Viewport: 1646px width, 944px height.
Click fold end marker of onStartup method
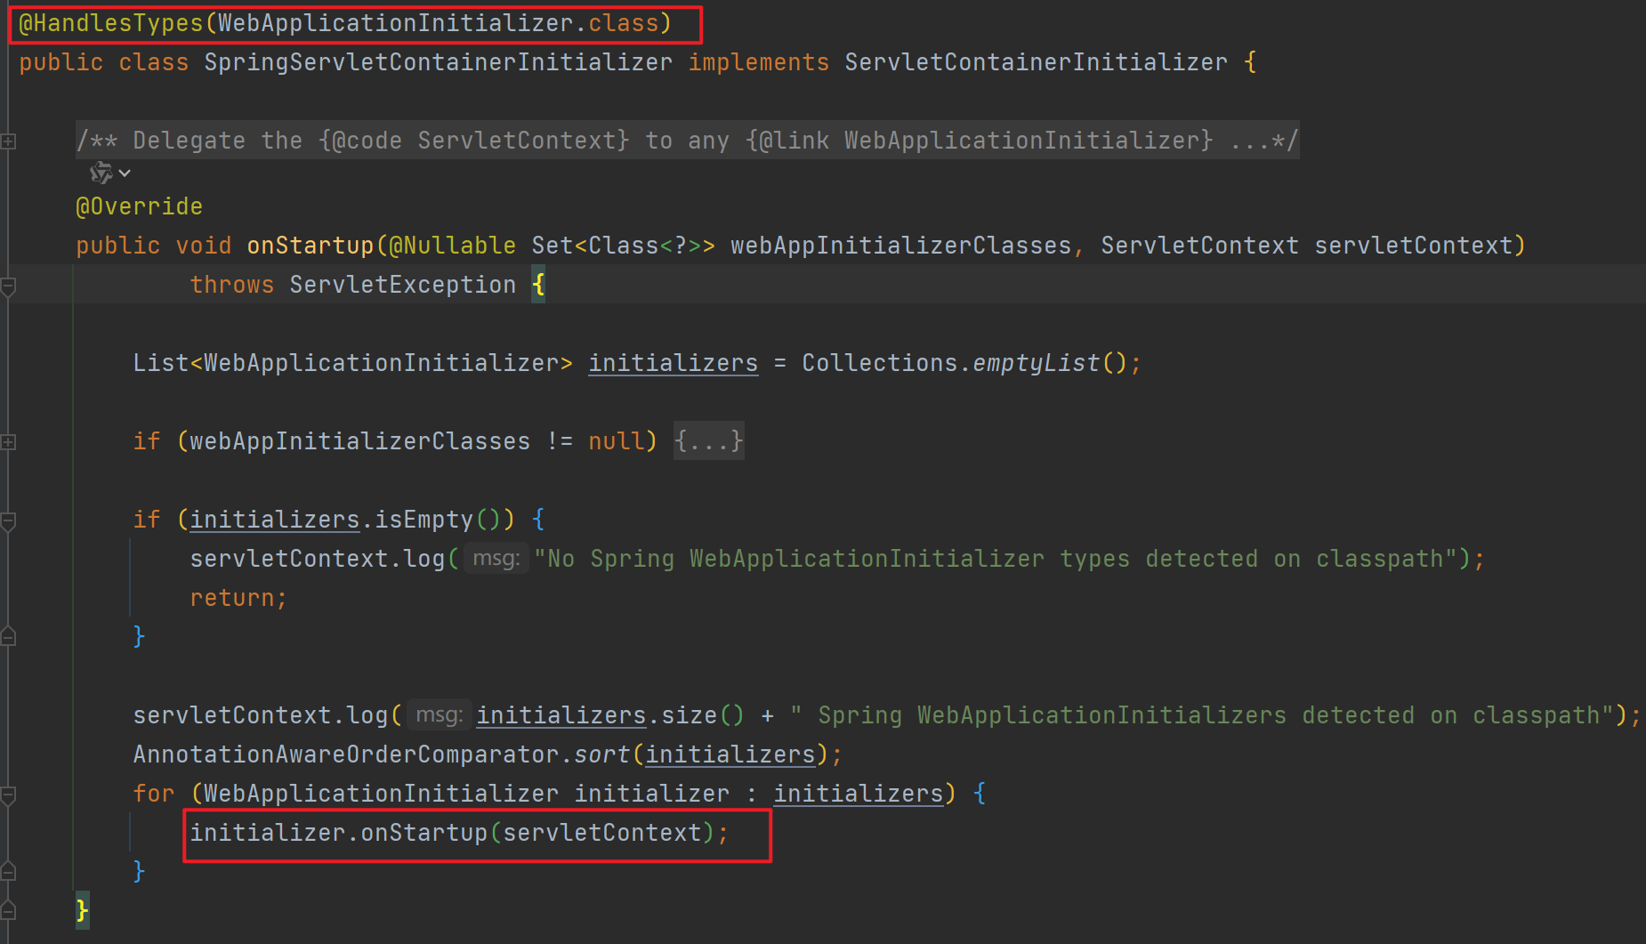point(8,910)
